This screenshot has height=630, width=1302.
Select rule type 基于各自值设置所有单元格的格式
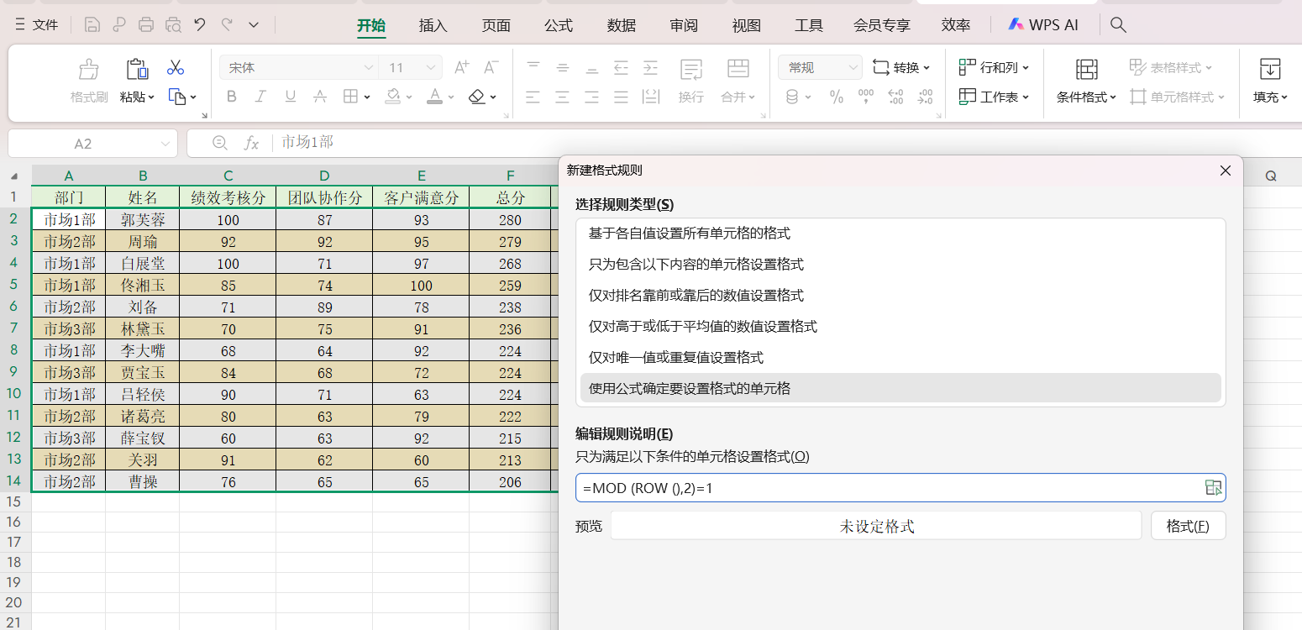689,234
